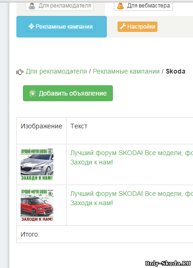The height and width of the screenshot is (268, 193).
Task: Open the Для рекламодателя tab
Action: 59,6
